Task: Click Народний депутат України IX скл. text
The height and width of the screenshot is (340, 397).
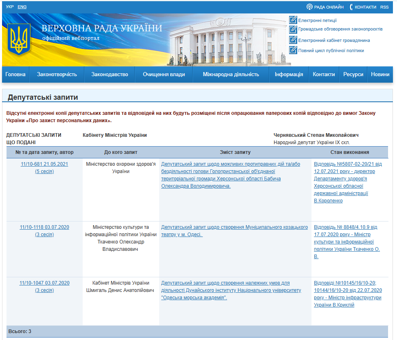Action: point(311,143)
